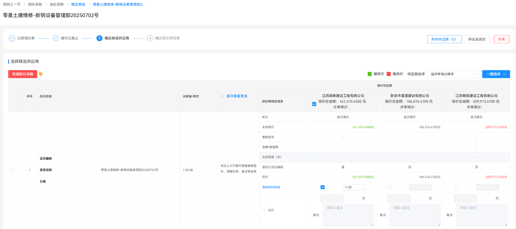
Task: Toggle the row 1 item checkbox
Action: [x=13, y=170]
